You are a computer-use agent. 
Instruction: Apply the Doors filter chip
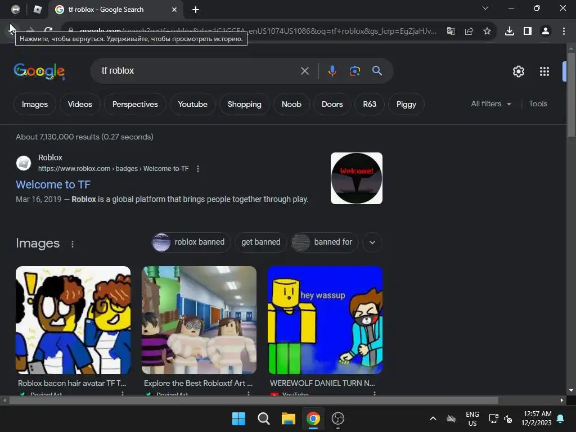(332, 104)
